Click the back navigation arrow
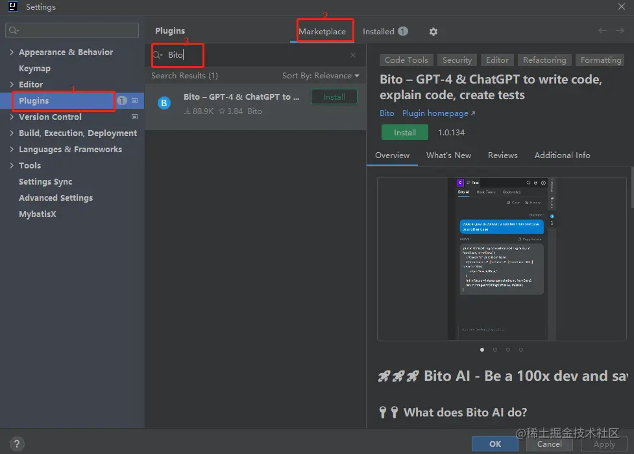The width and height of the screenshot is (634, 454). pyautogui.click(x=602, y=30)
